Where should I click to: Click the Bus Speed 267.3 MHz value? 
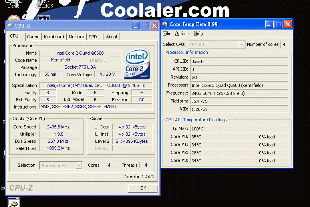tap(58, 141)
